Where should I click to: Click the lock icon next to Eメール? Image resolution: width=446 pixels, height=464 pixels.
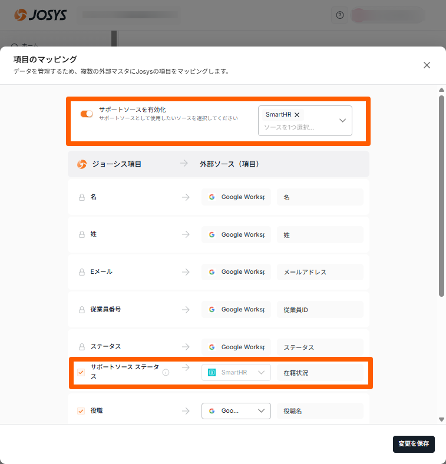(x=82, y=272)
